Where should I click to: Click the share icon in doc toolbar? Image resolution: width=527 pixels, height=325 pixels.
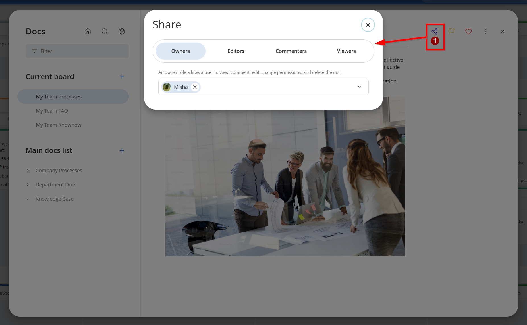[x=434, y=32]
